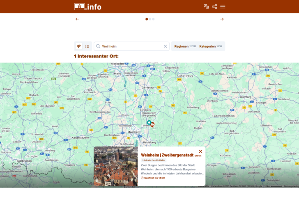
Task: Switch to list view toggle
Action: click(87, 46)
